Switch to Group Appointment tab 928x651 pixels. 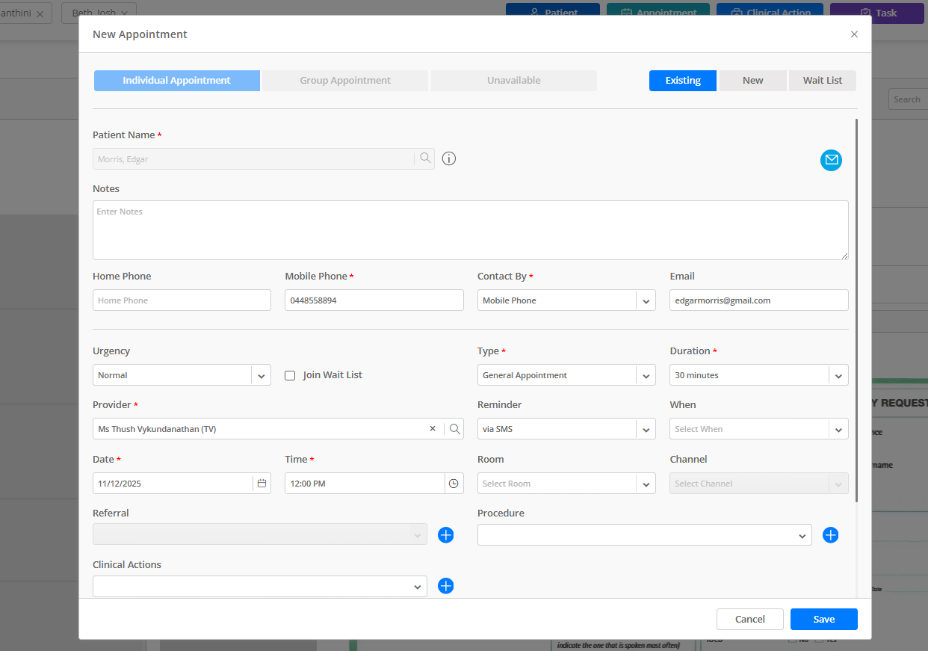(x=345, y=81)
